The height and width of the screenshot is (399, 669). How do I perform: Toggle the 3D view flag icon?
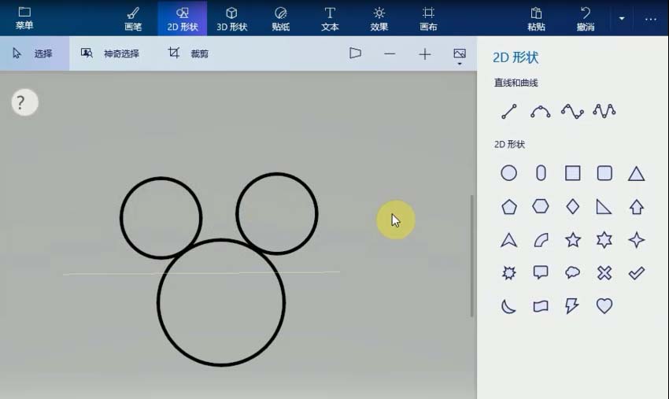[356, 54]
